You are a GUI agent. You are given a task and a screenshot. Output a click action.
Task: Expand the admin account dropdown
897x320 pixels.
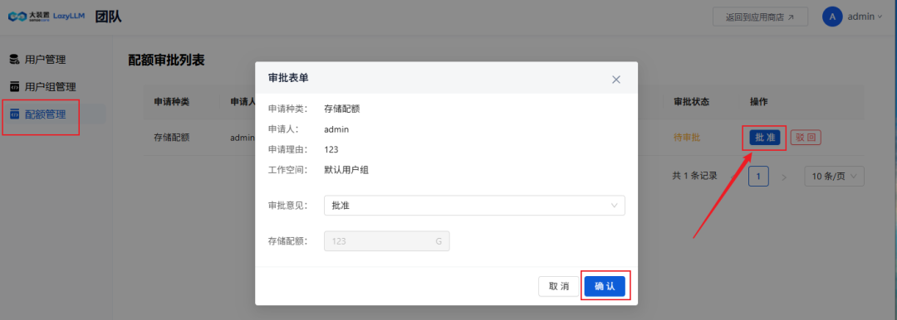(865, 17)
